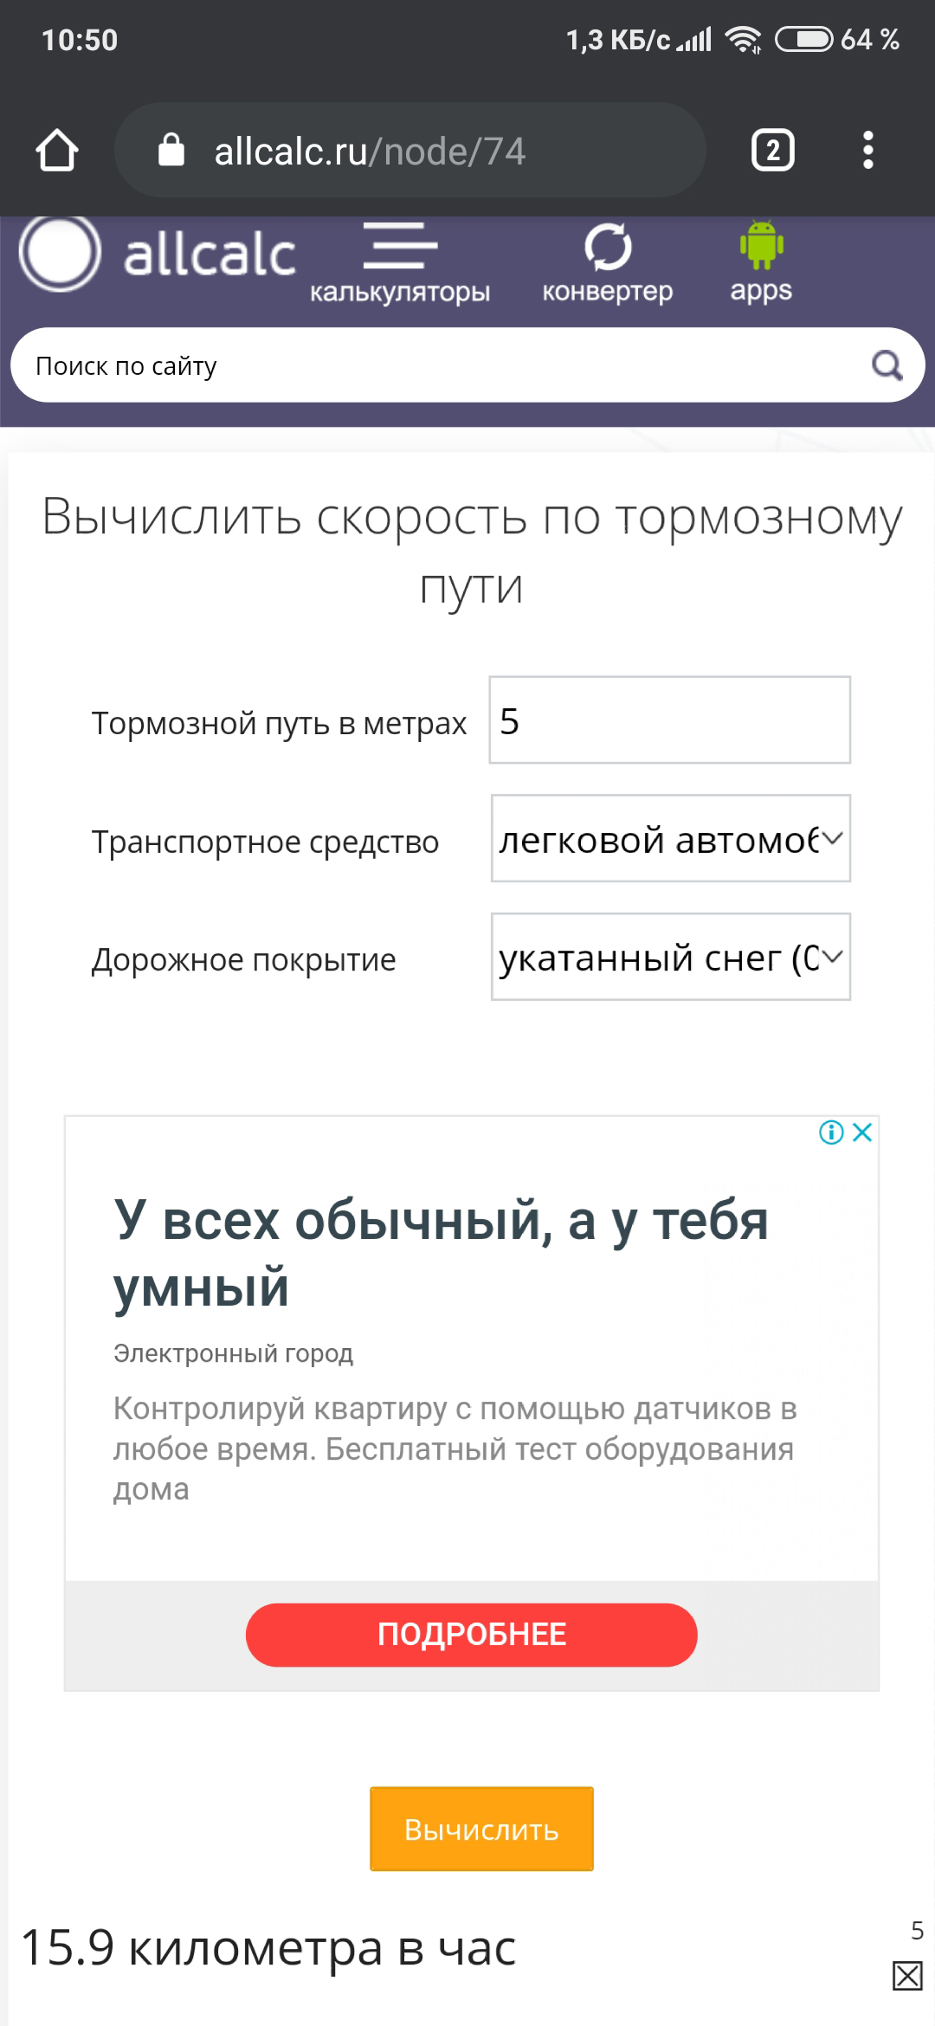Close the bottom overlay with crossed box
Image resolution: width=935 pixels, height=2026 pixels.
[907, 1976]
